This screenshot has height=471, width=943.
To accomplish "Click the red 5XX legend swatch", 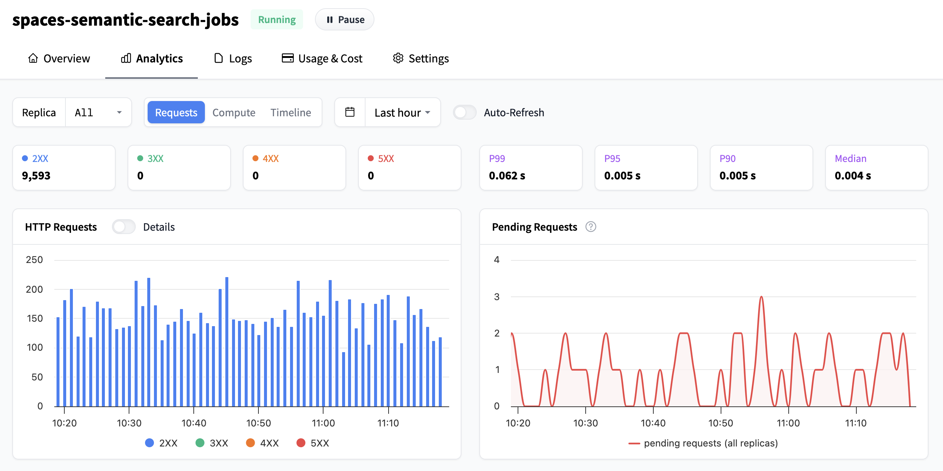I will (301, 443).
